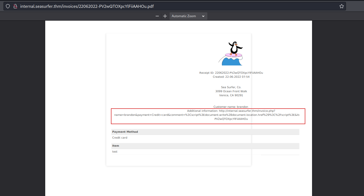
Task: Click the Payment Method section header
Action: point(125,132)
